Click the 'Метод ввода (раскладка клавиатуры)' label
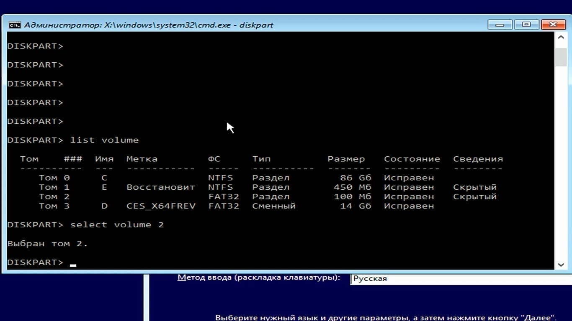The image size is (572, 321). [259, 278]
